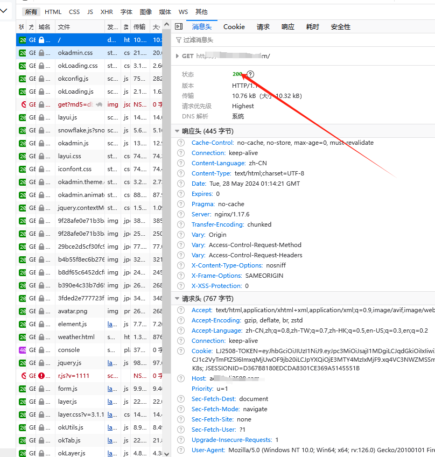Click the scroll-down arrow of request list
This screenshot has height=457, width=435.
(166, 454)
